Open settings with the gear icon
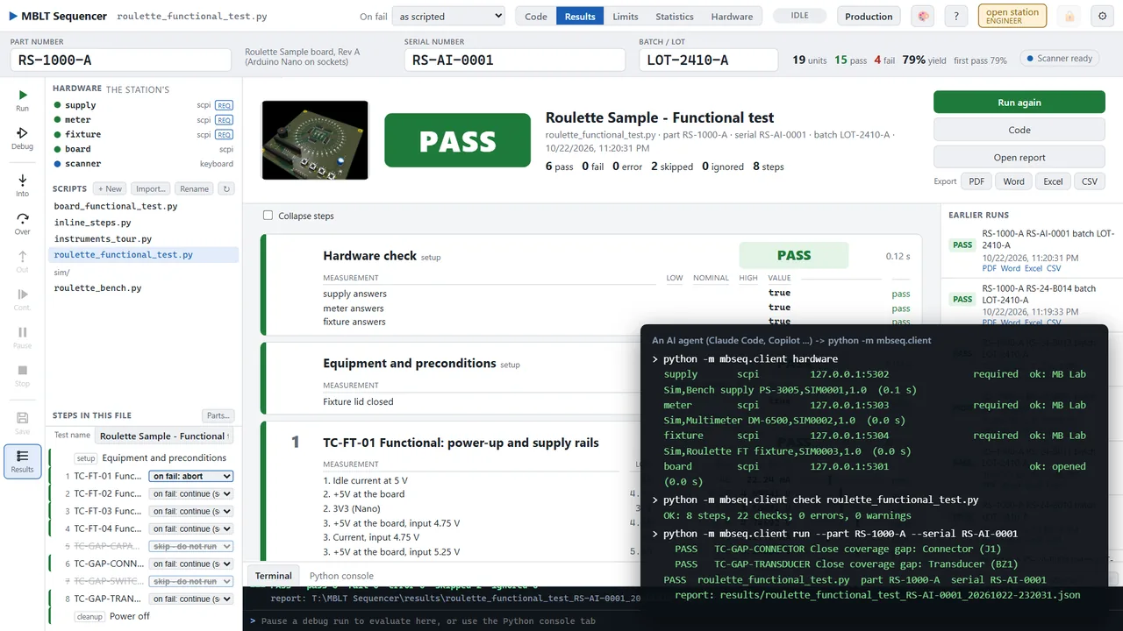1123x631 pixels. [x=1103, y=16]
